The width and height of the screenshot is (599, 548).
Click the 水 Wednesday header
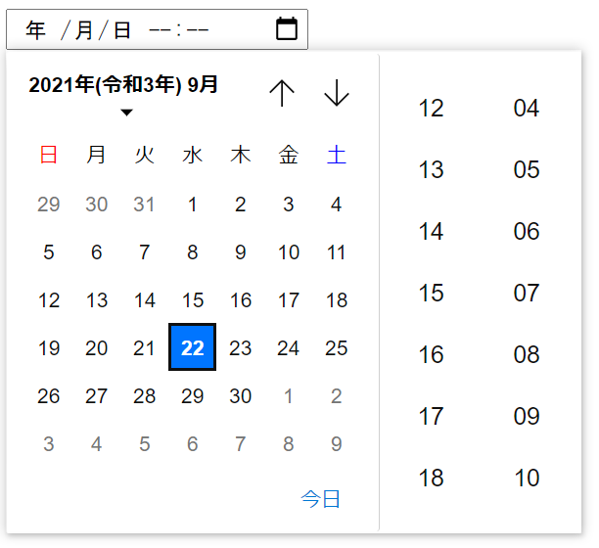[192, 155]
